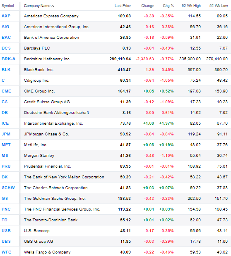Click the BLK ticker link
This screenshot has width=231, height=256.
(x=6, y=70)
